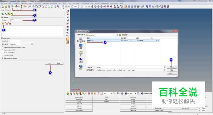Open the Mesh menu
This screenshot has height=115, width=213.
coord(30,3)
